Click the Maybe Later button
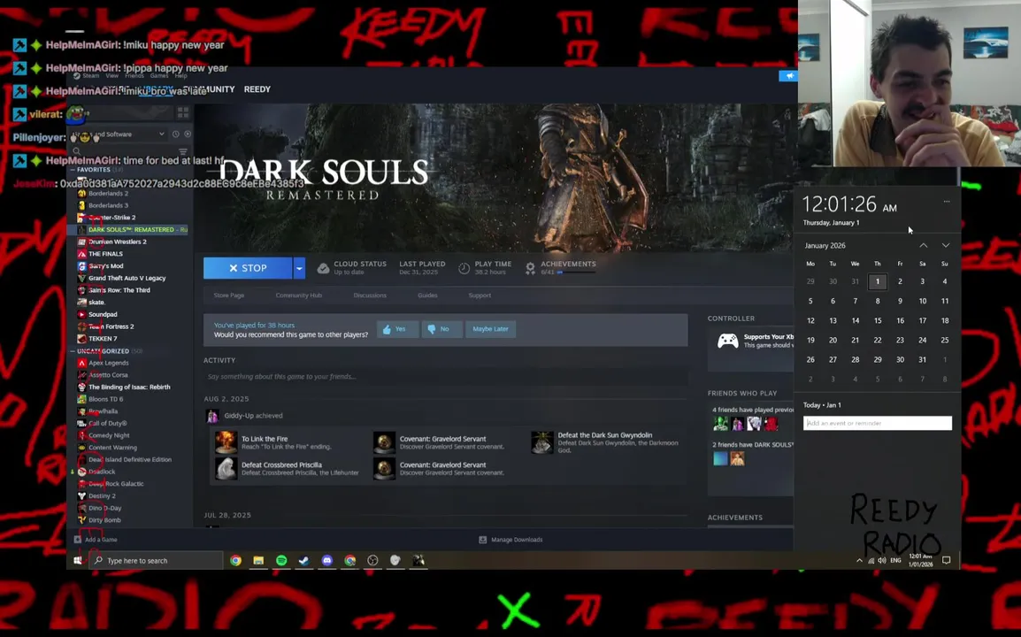 pyautogui.click(x=490, y=329)
